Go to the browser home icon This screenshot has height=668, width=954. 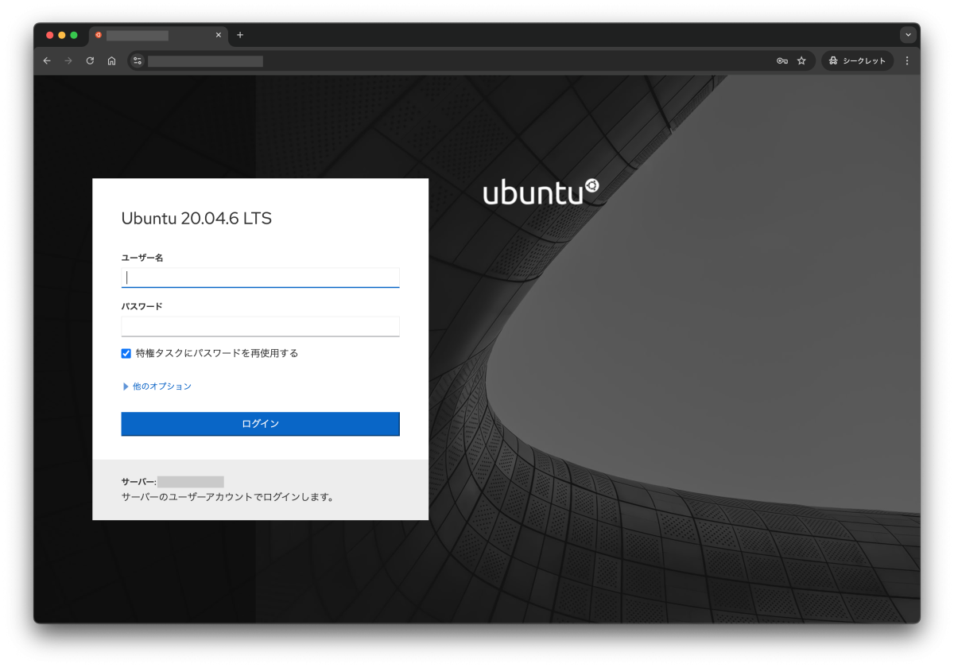[x=111, y=60]
